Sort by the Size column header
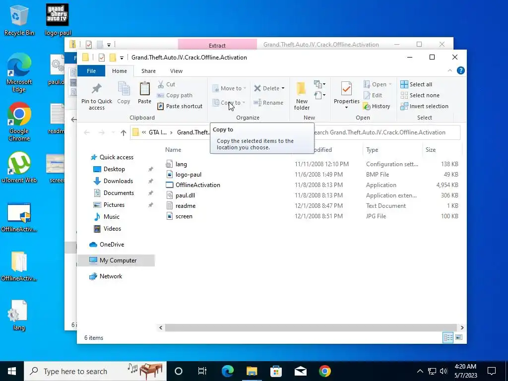 (430, 150)
